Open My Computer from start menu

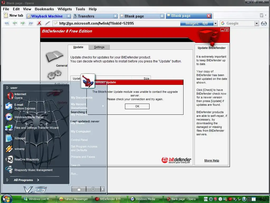[81, 131]
